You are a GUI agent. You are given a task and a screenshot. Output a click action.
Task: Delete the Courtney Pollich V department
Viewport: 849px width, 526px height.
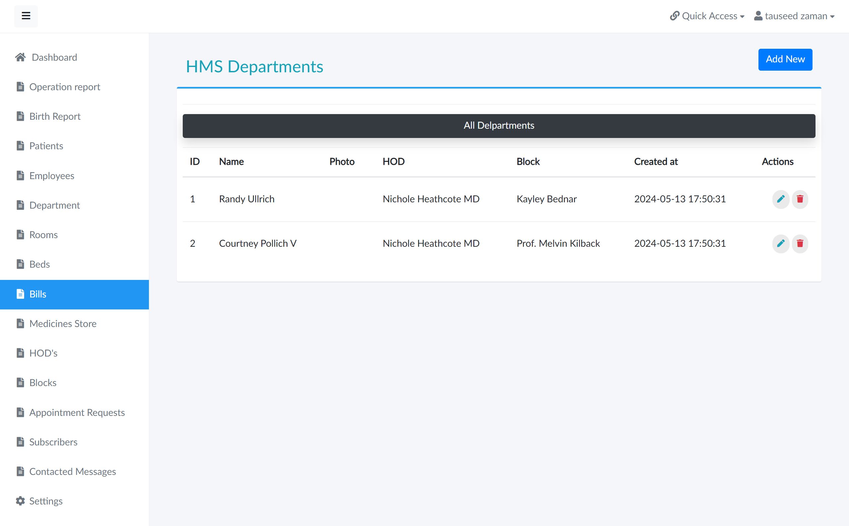tap(800, 243)
